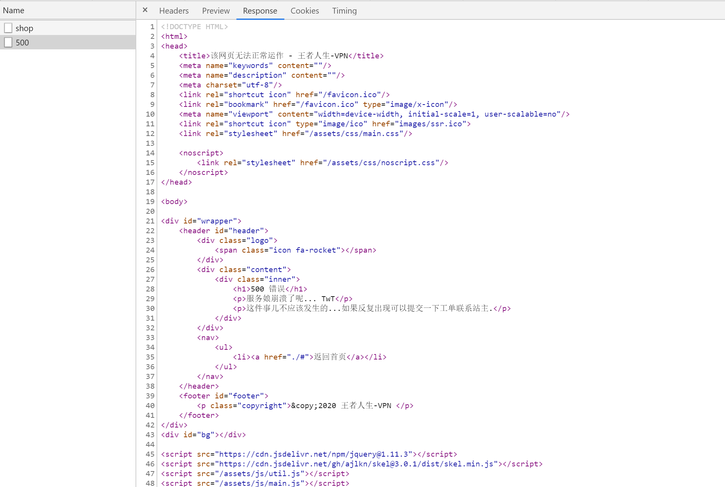Select the shop request in the Name list
The height and width of the screenshot is (487, 725).
25,28
